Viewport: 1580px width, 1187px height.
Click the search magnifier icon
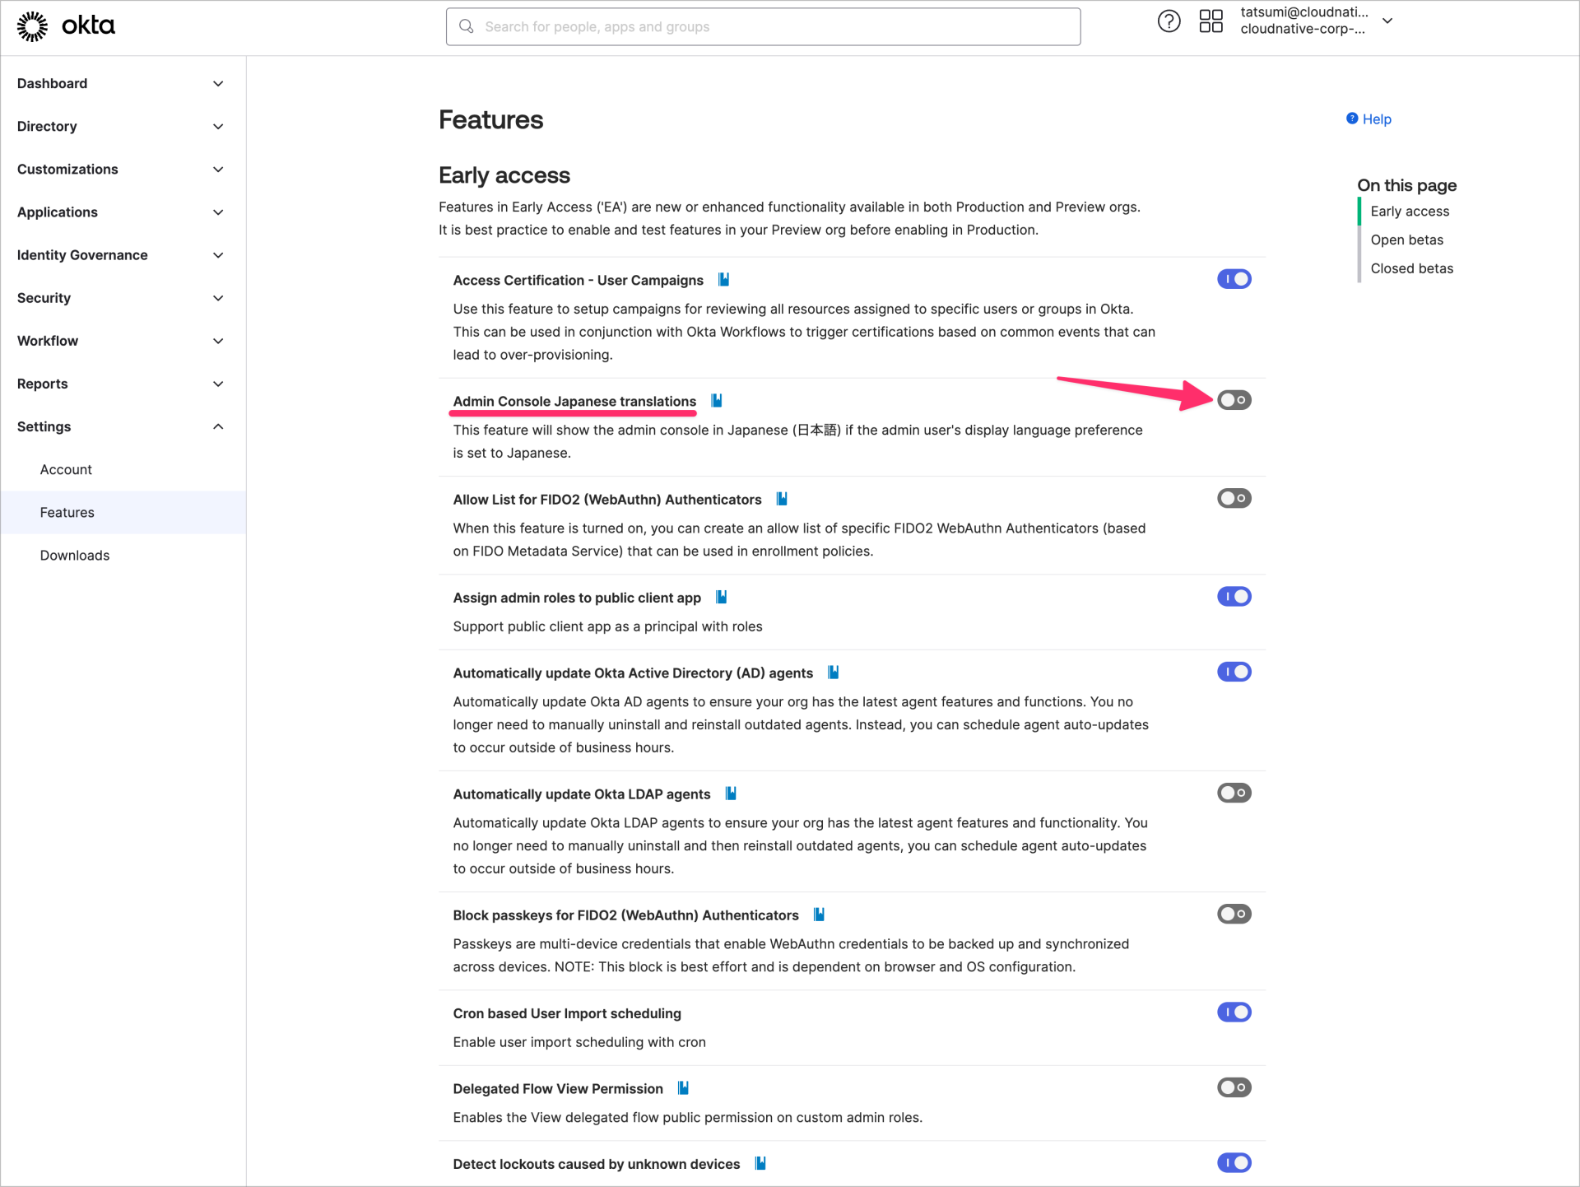coord(466,26)
